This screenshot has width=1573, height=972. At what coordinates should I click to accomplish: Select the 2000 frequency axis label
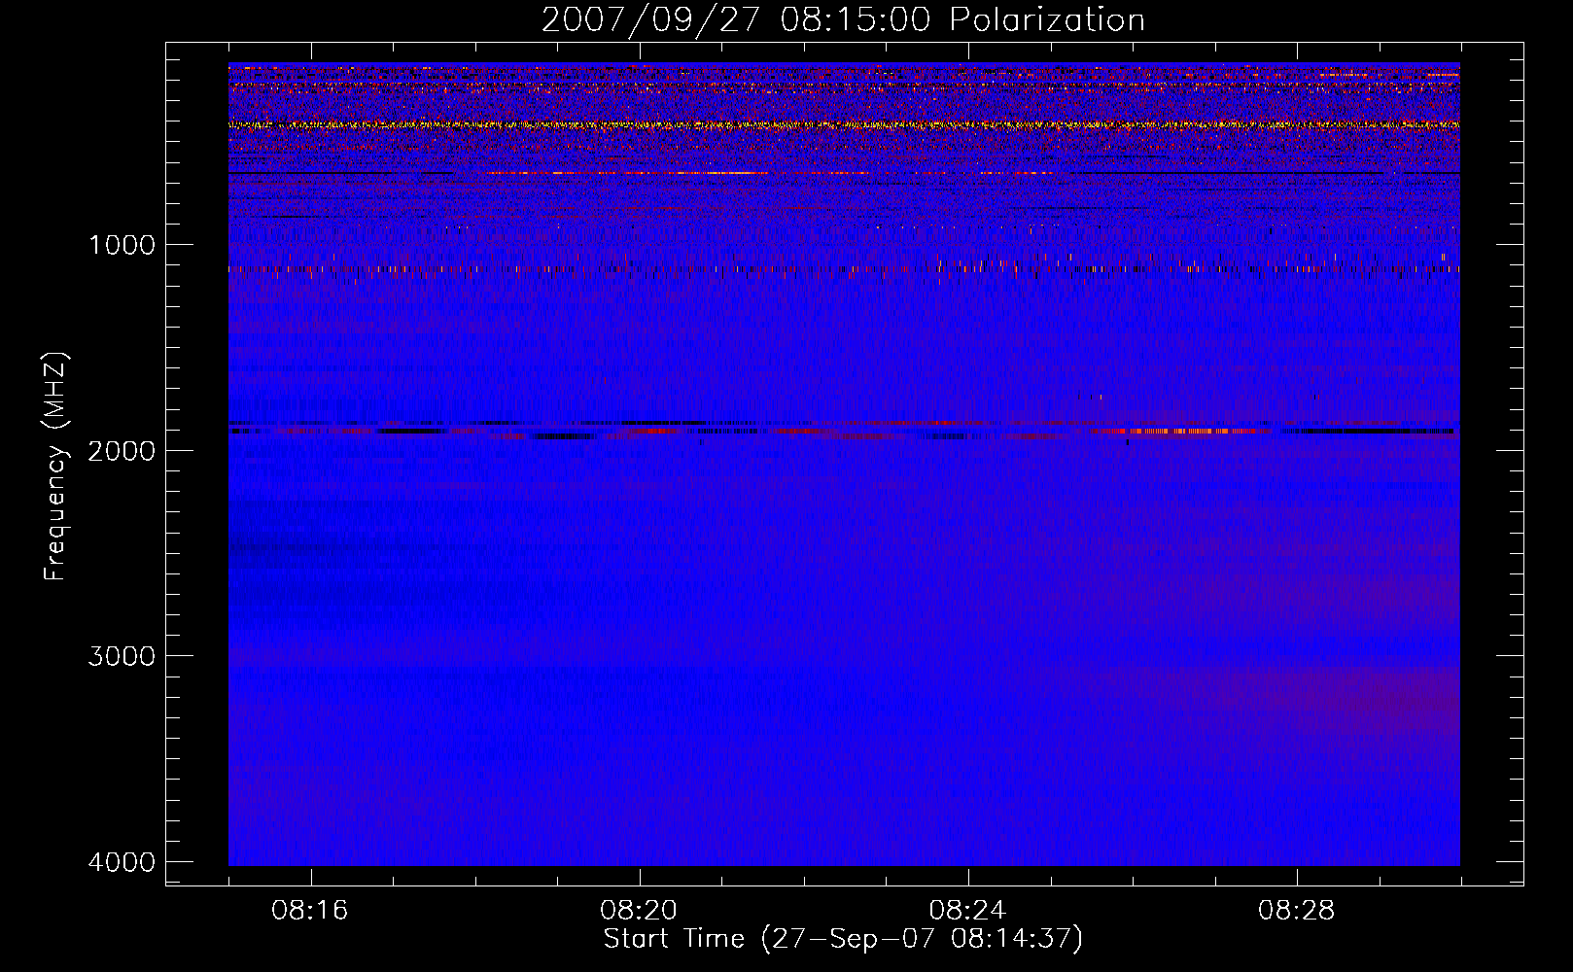[x=122, y=450]
